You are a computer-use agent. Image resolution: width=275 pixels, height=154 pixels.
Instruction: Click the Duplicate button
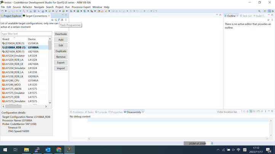(x=61, y=51)
